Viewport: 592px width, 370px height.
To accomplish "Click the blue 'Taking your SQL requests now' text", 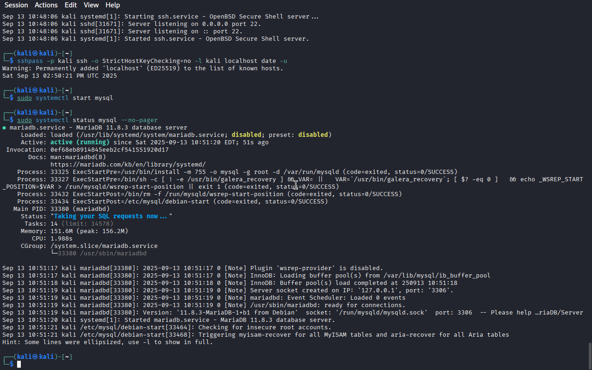I will tap(111, 216).
